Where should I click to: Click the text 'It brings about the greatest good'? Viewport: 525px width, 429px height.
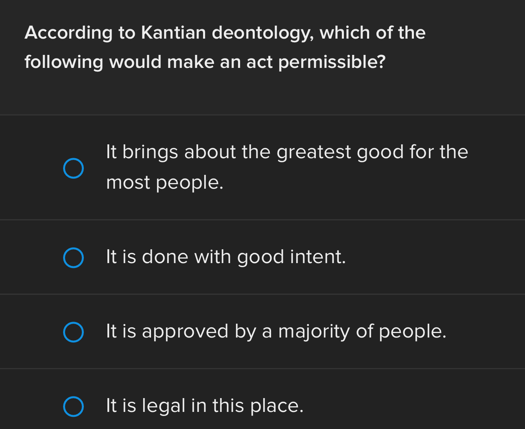(287, 152)
